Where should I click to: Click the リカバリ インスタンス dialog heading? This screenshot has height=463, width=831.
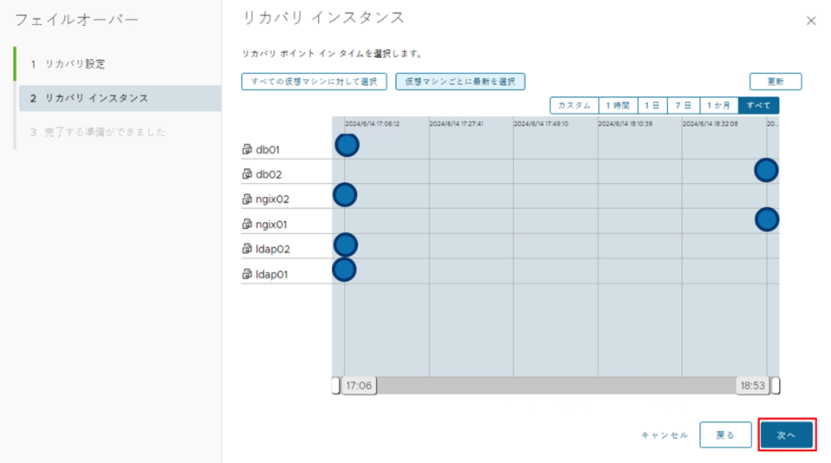[x=324, y=17]
